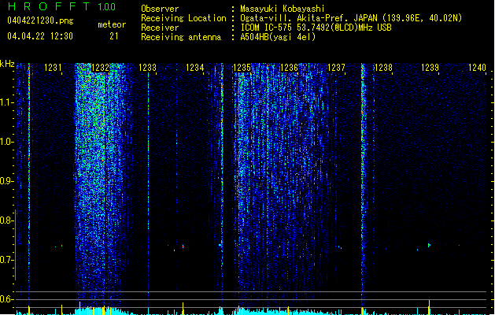Click the 1234 time marker
495x315 pixels.
click(195, 68)
